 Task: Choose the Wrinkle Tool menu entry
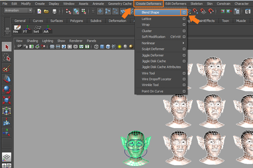[x=150, y=85]
